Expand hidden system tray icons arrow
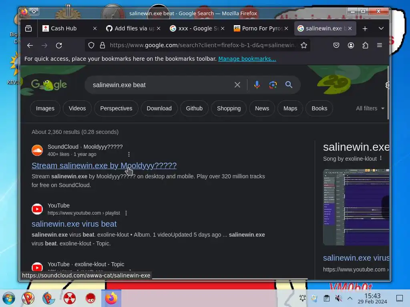The height and width of the screenshot is (307, 410). [x=350, y=298]
